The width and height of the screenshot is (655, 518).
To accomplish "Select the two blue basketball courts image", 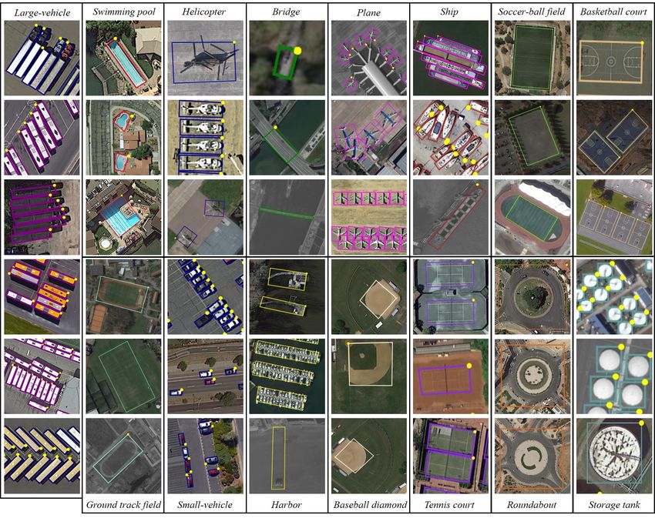I will coord(614,137).
